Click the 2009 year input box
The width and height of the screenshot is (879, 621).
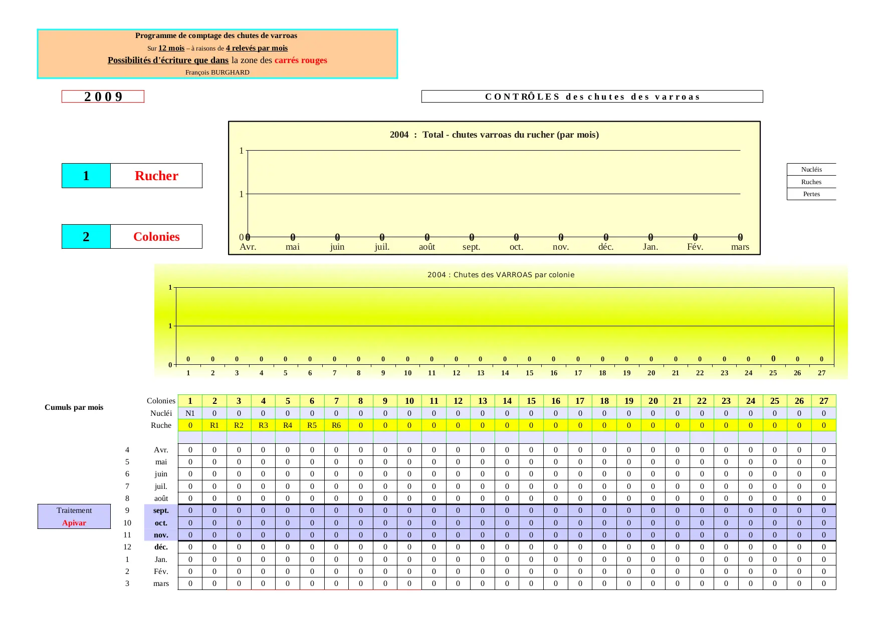(x=103, y=97)
